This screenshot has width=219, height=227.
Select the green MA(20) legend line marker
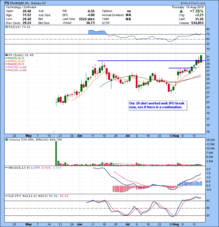[x=6, y=58]
